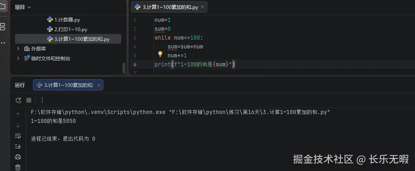The height and width of the screenshot is (171, 415).
Task: Click Python icon of 1.计数器.py
Action: (49, 19)
